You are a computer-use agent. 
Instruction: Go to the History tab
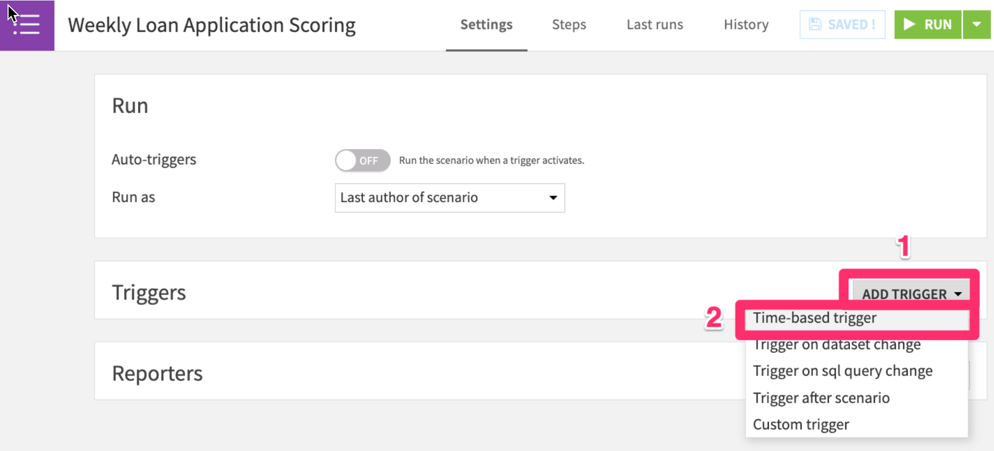[746, 24]
